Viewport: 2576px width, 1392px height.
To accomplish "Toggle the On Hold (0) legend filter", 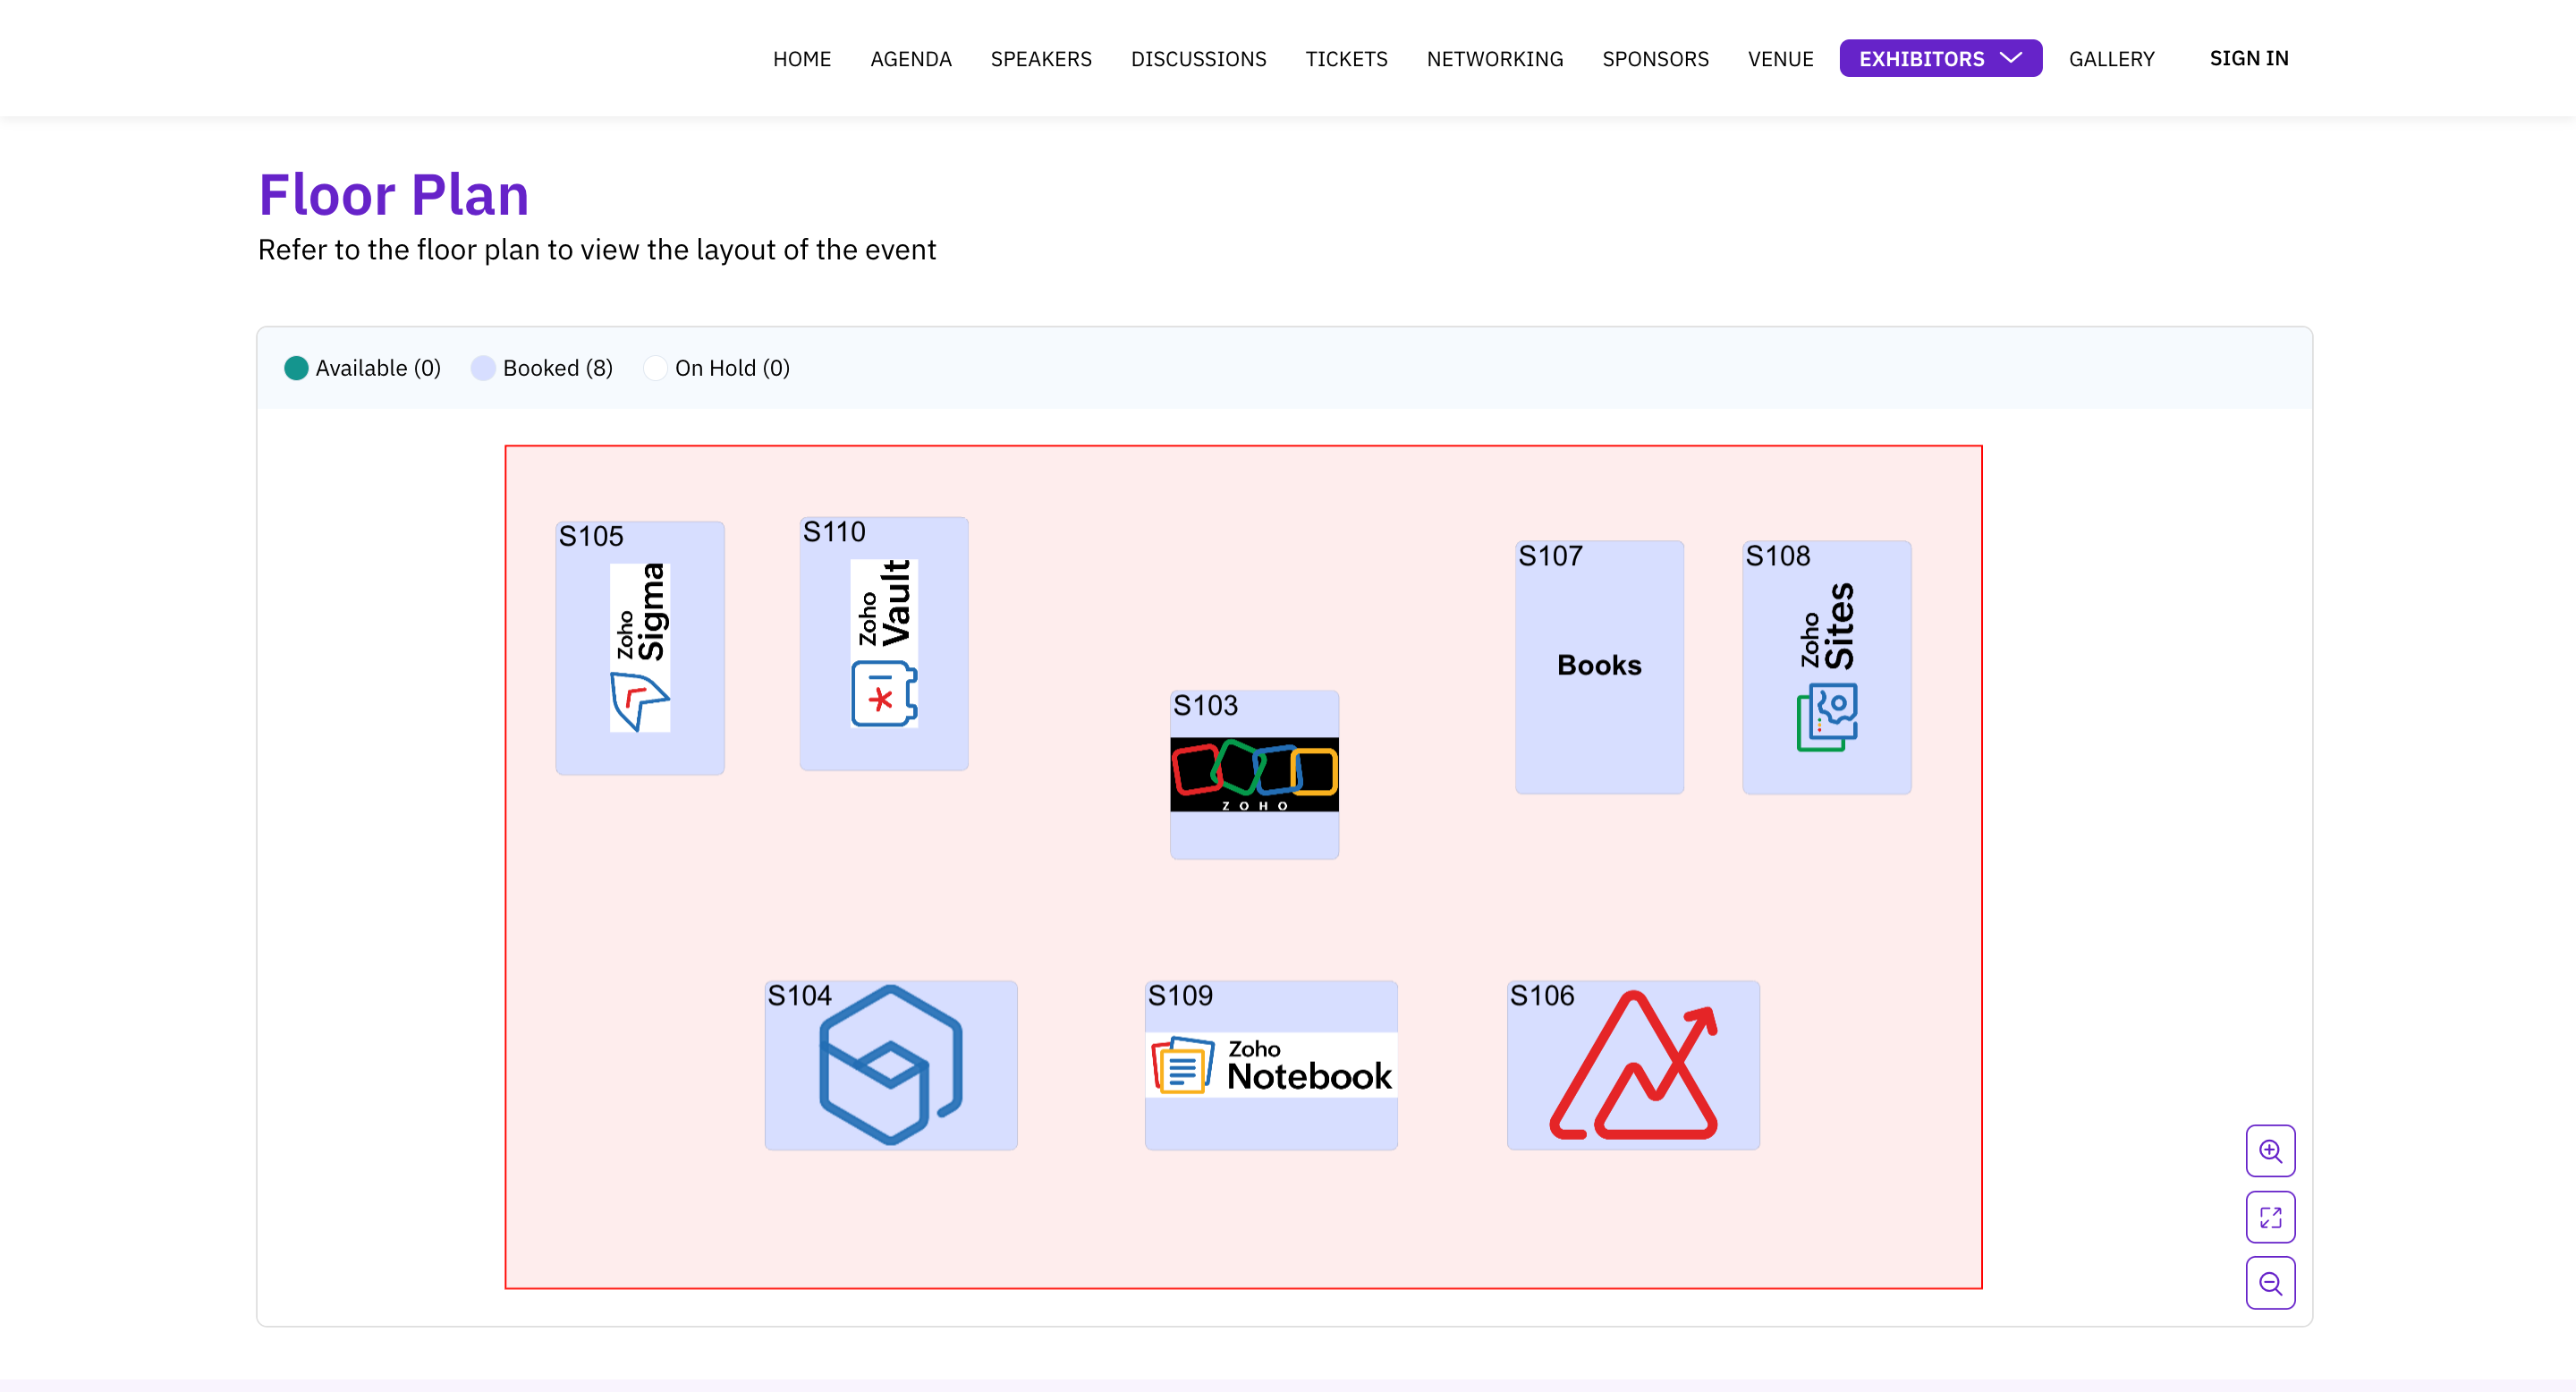I will pyautogui.click(x=731, y=368).
